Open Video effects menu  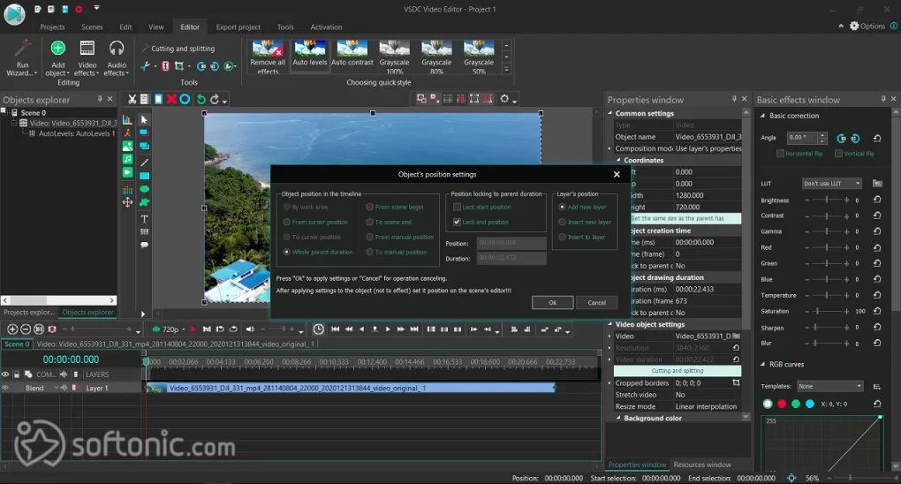pos(87,57)
